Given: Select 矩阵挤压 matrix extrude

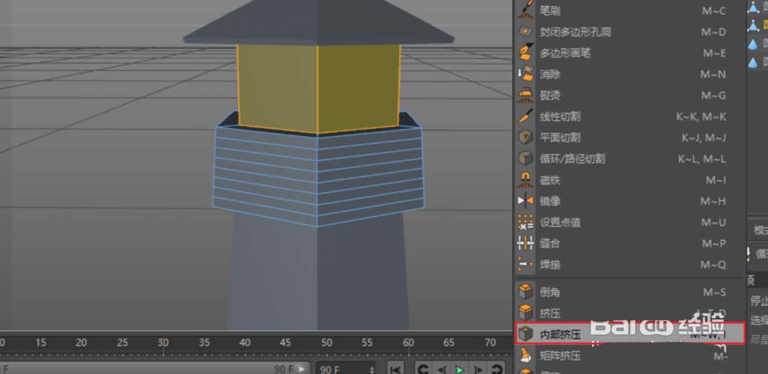Looking at the screenshot, I should point(630,356).
